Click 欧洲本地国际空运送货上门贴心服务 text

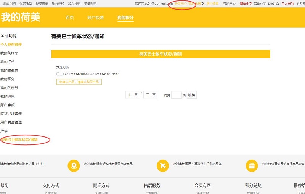tap(197, 164)
